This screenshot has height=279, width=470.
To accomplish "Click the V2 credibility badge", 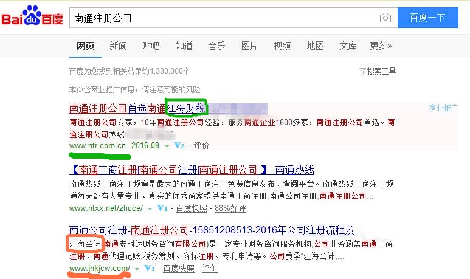I will point(179,146).
